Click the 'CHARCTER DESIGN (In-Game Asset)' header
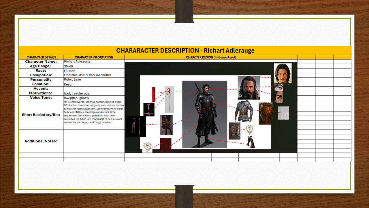Screen dimensions: 369x208 (x=211, y=57)
